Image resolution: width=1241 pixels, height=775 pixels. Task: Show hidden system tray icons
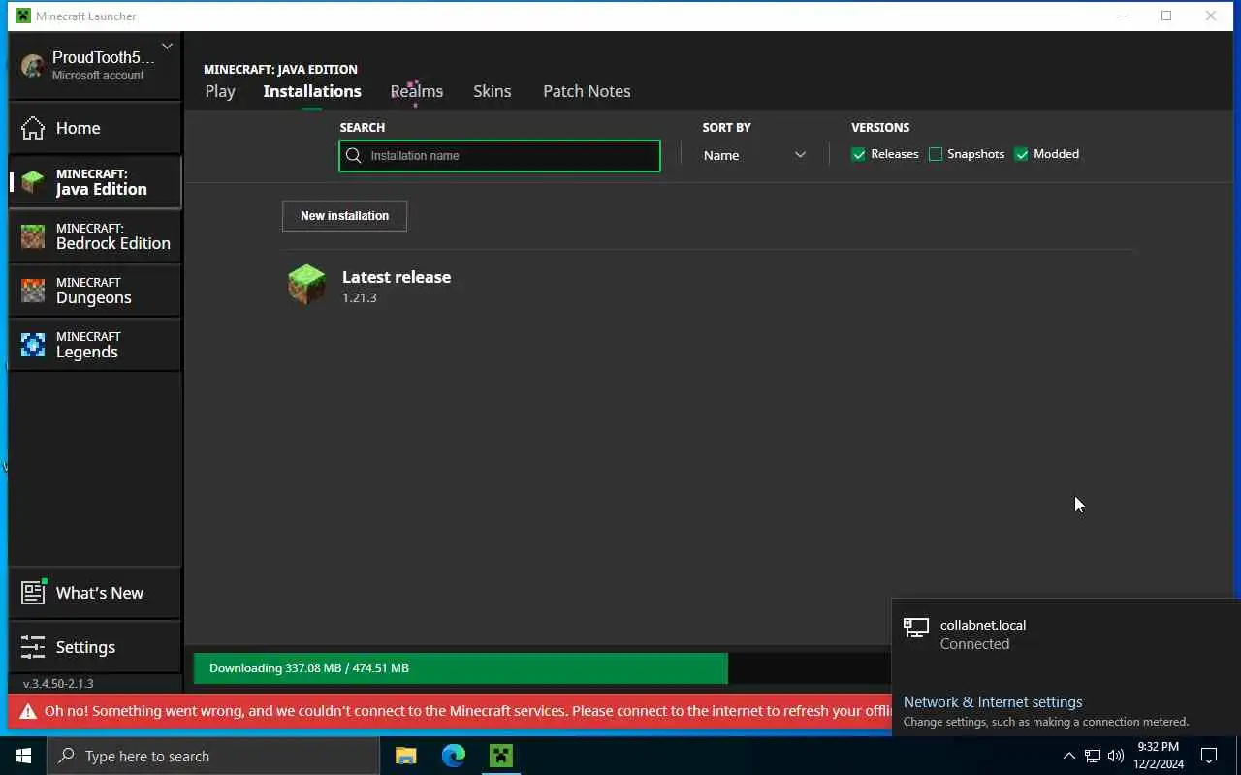pyautogui.click(x=1068, y=756)
